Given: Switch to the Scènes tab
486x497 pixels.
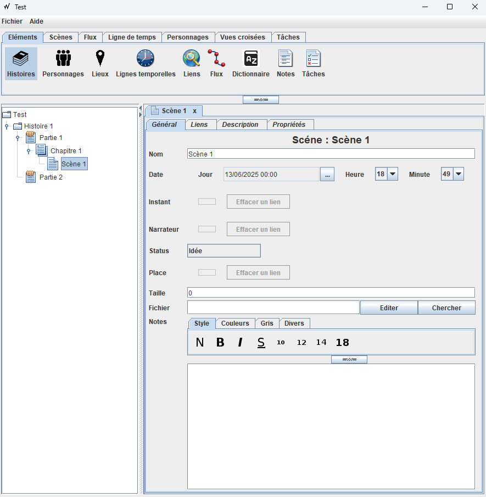Looking at the screenshot, I should click(x=60, y=37).
